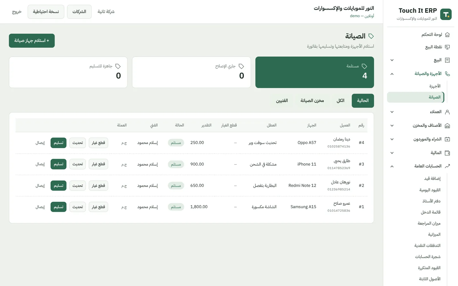This screenshot has width=458, height=286.
Task: Select the الحالية tab
Action: [x=363, y=101]
